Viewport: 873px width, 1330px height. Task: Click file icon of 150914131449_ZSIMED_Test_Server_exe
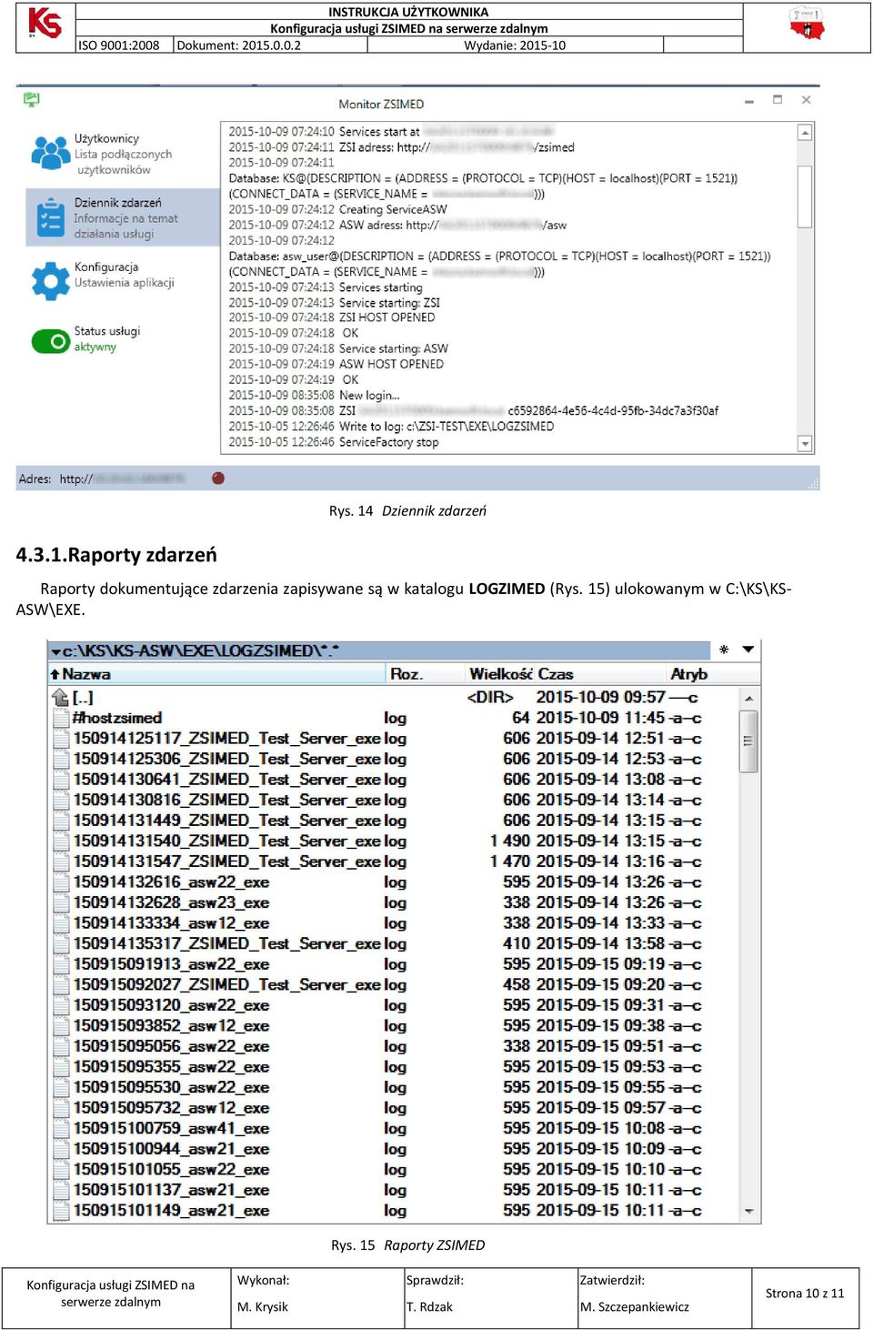coord(61,821)
